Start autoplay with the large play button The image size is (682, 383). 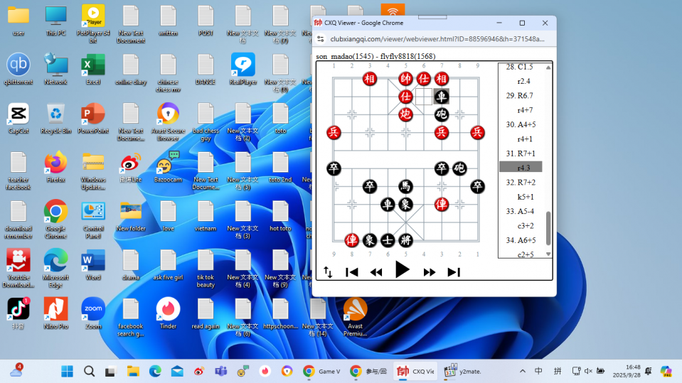[x=403, y=270]
